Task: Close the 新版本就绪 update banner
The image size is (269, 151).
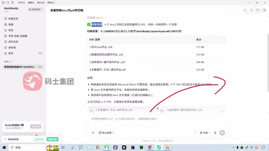Action: pos(61,136)
